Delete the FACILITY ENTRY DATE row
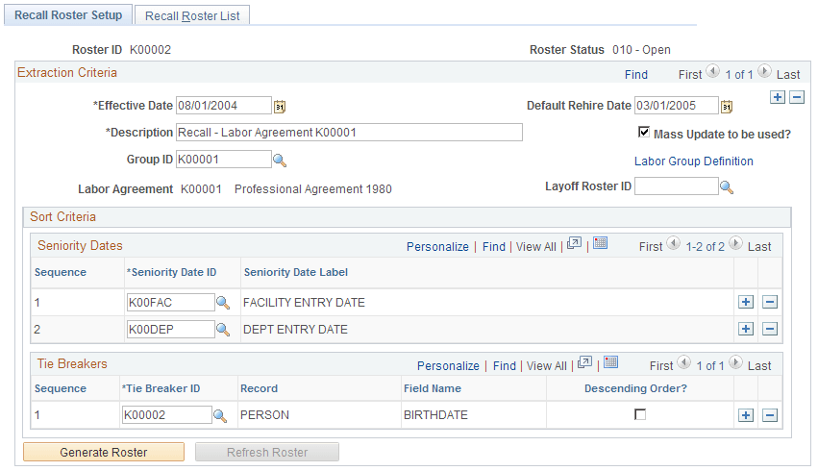Viewport: 818px width, 471px height. tap(770, 302)
